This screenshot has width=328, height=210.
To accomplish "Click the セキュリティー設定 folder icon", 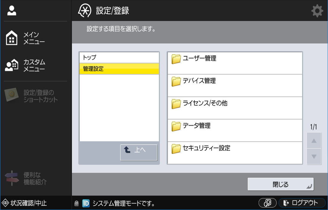I will click(x=176, y=149).
